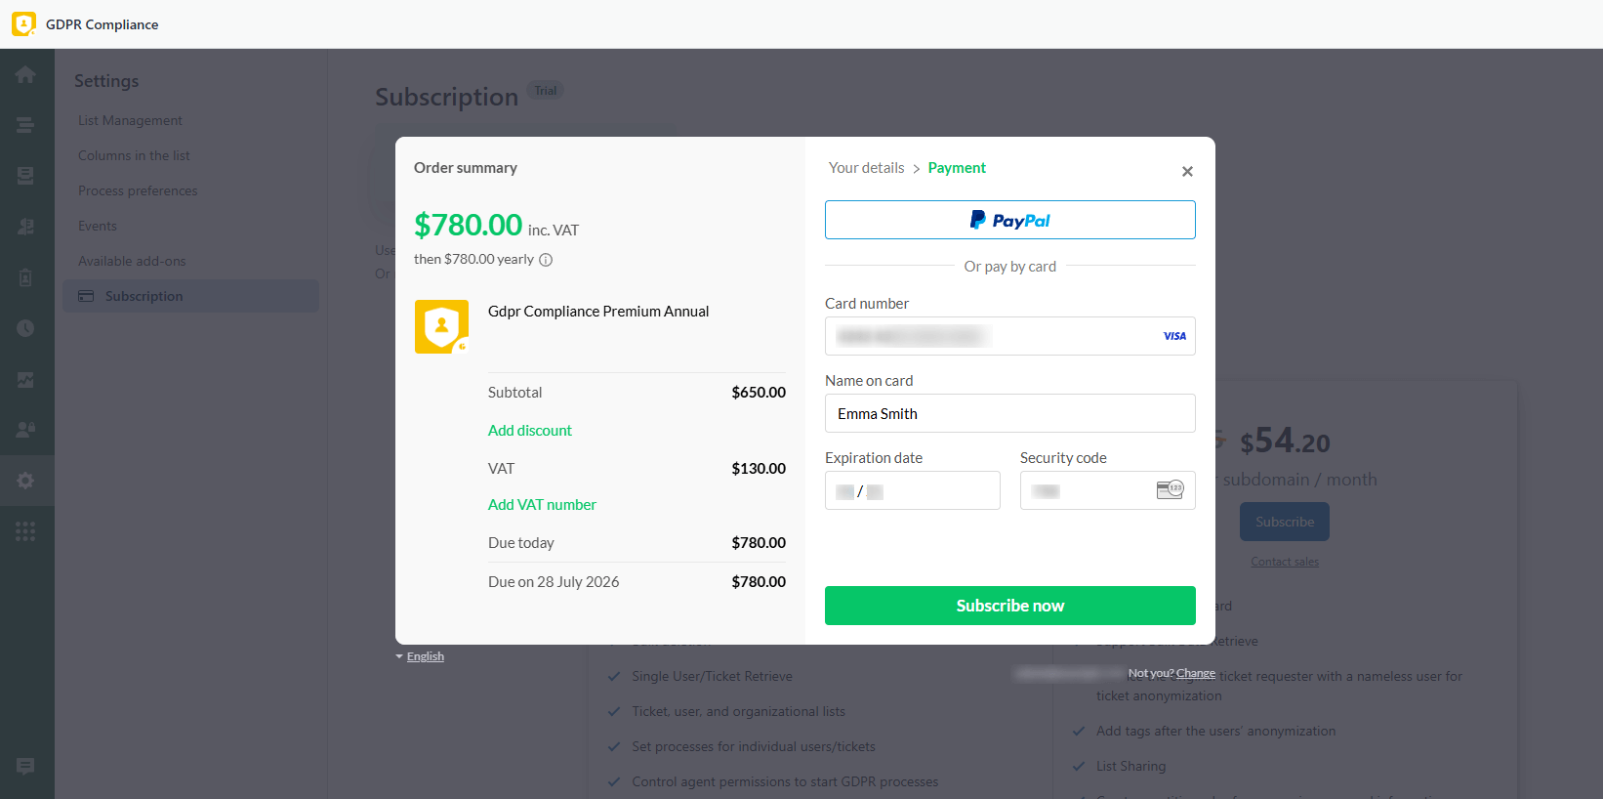Click the Change account link
Viewport: 1603px width, 799px height.
click(1196, 673)
